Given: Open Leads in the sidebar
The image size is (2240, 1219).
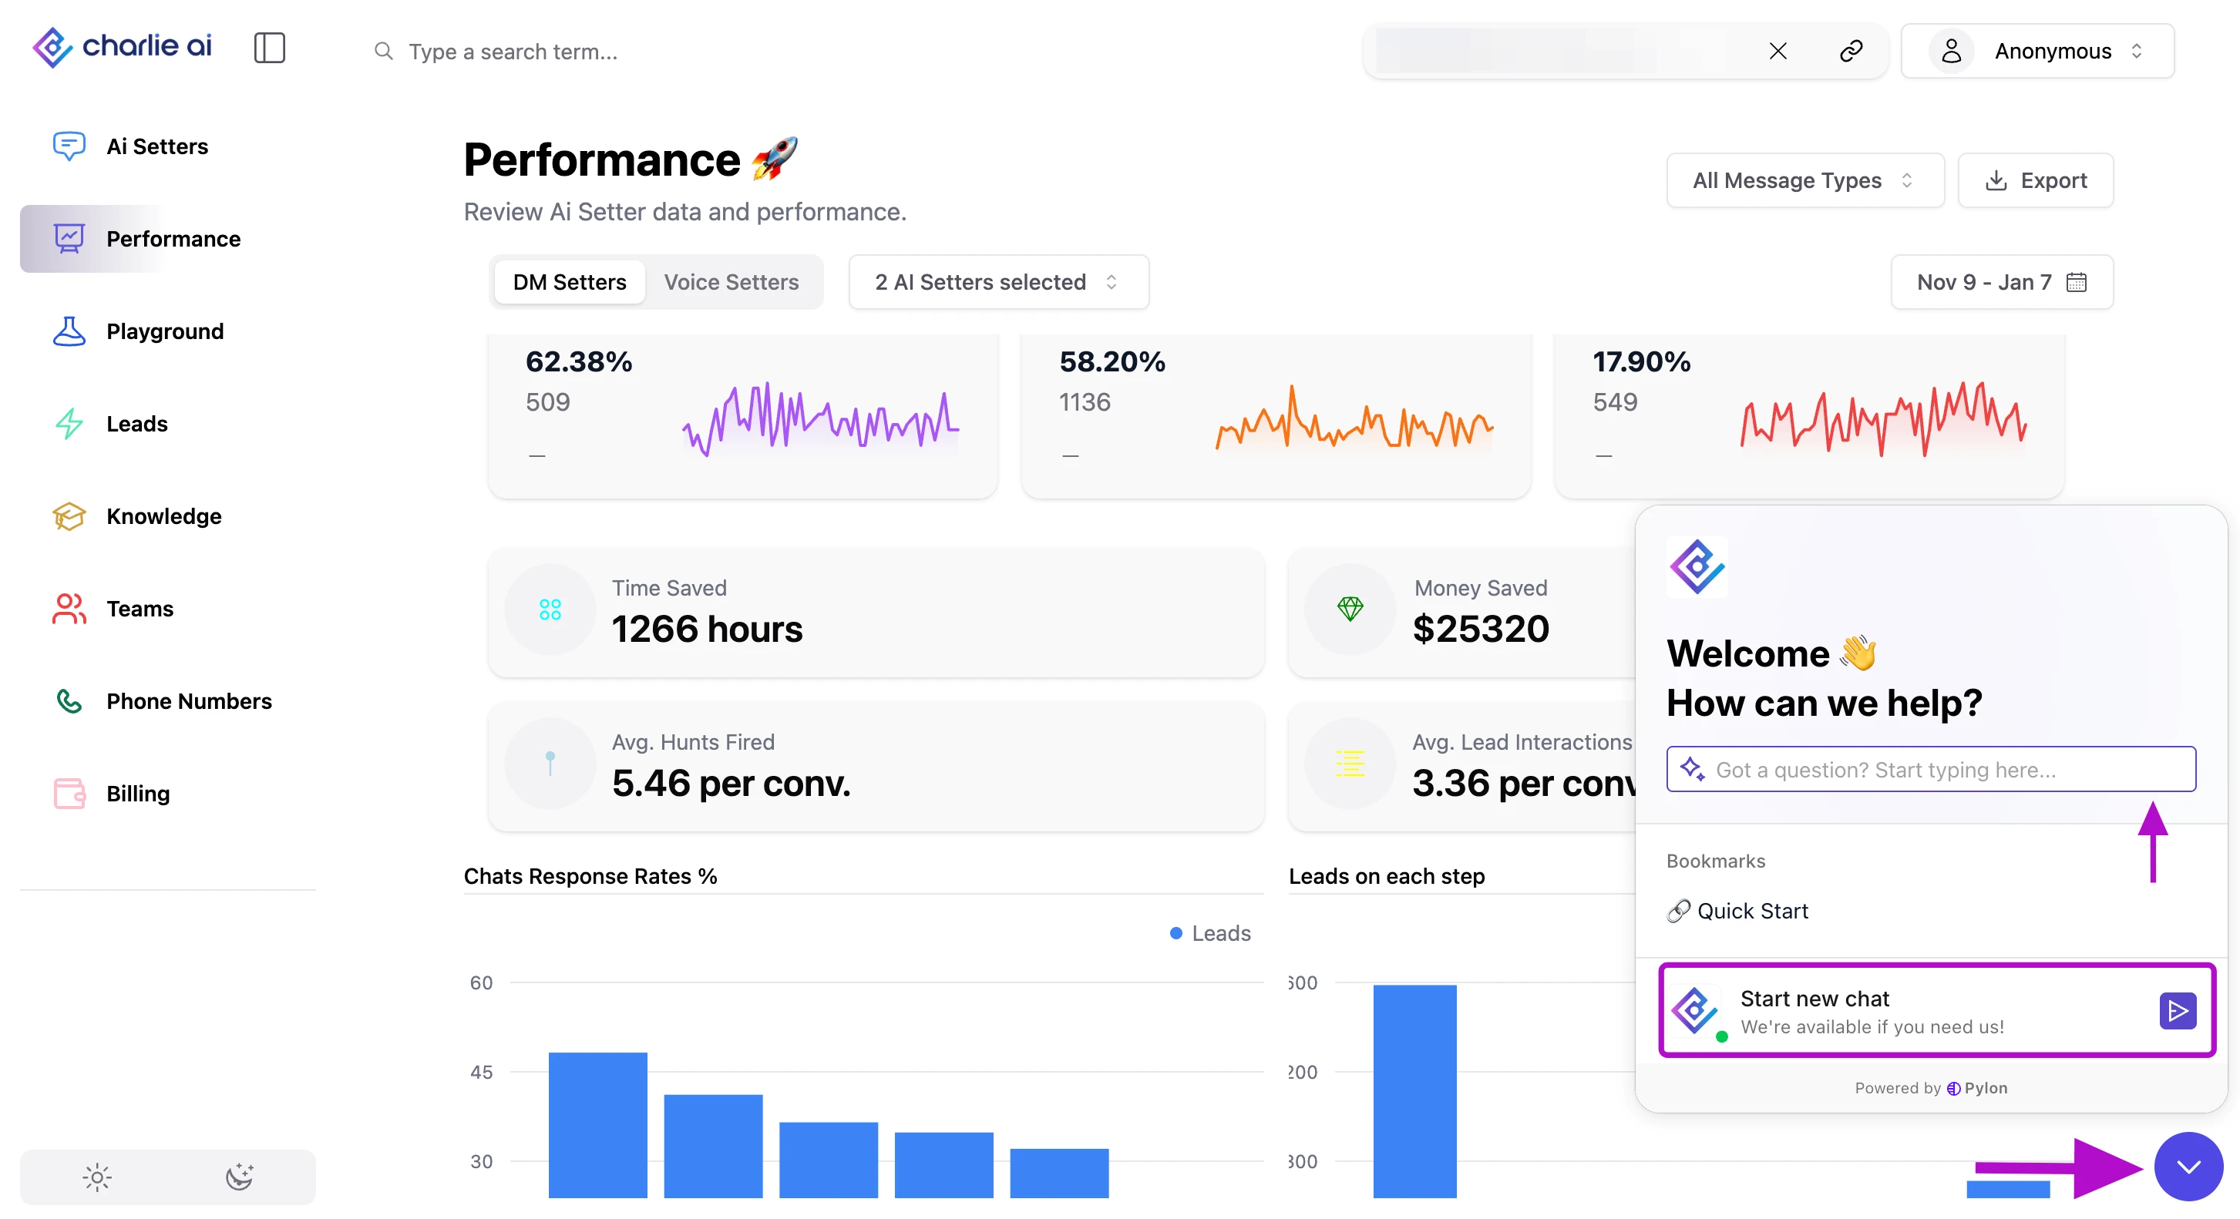Looking at the screenshot, I should pos(136,424).
